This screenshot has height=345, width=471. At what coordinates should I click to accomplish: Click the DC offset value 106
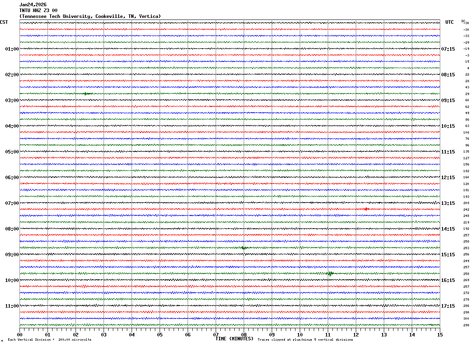click(466, 132)
